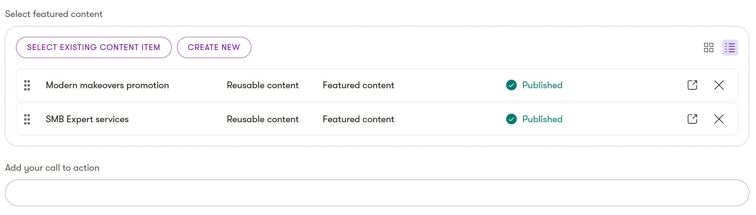Click drag handle for Modern makeovers promotion
Image resolution: width=756 pixels, height=215 pixels.
tap(27, 85)
